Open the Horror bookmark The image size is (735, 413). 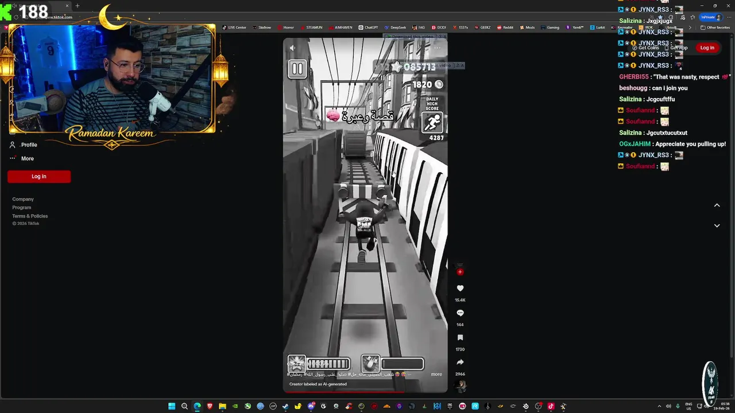click(x=285, y=27)
